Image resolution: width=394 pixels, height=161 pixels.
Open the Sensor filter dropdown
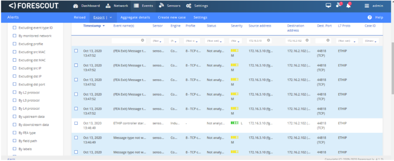pyautogui.click(x=158, y=41)
